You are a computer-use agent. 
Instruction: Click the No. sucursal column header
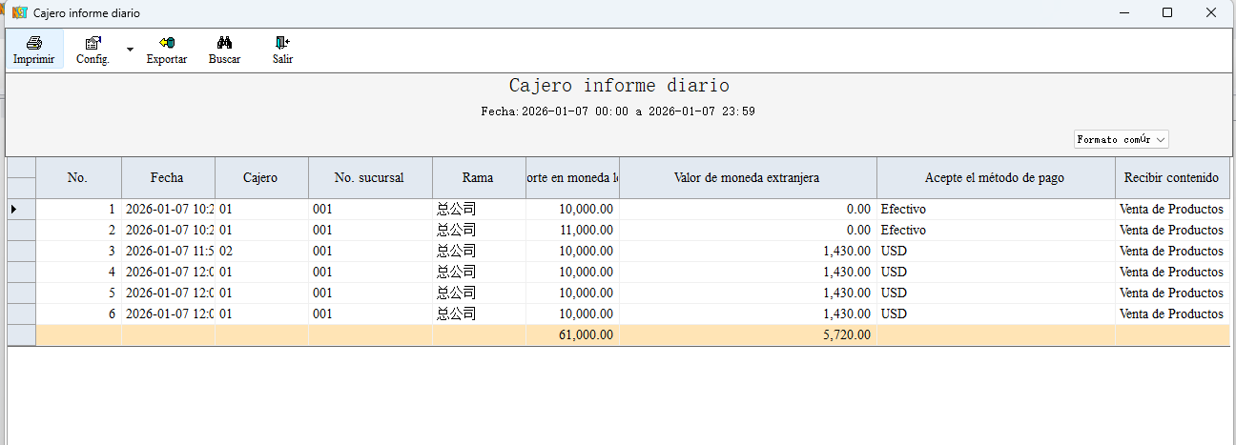click(x=369, y=177)
